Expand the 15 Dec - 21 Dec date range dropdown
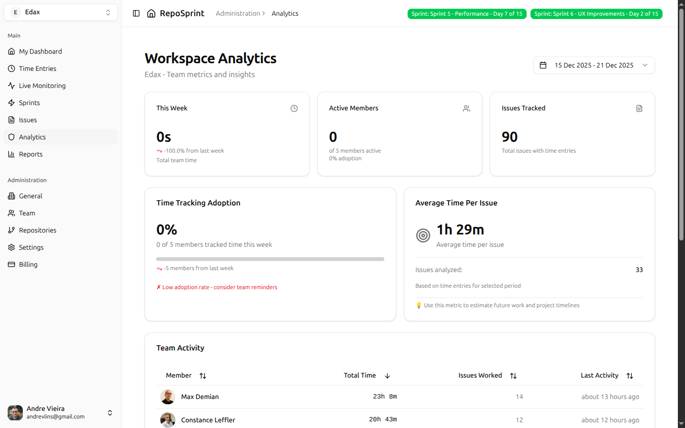This screenshot has height=428, width=685. (x=645, y=65)
